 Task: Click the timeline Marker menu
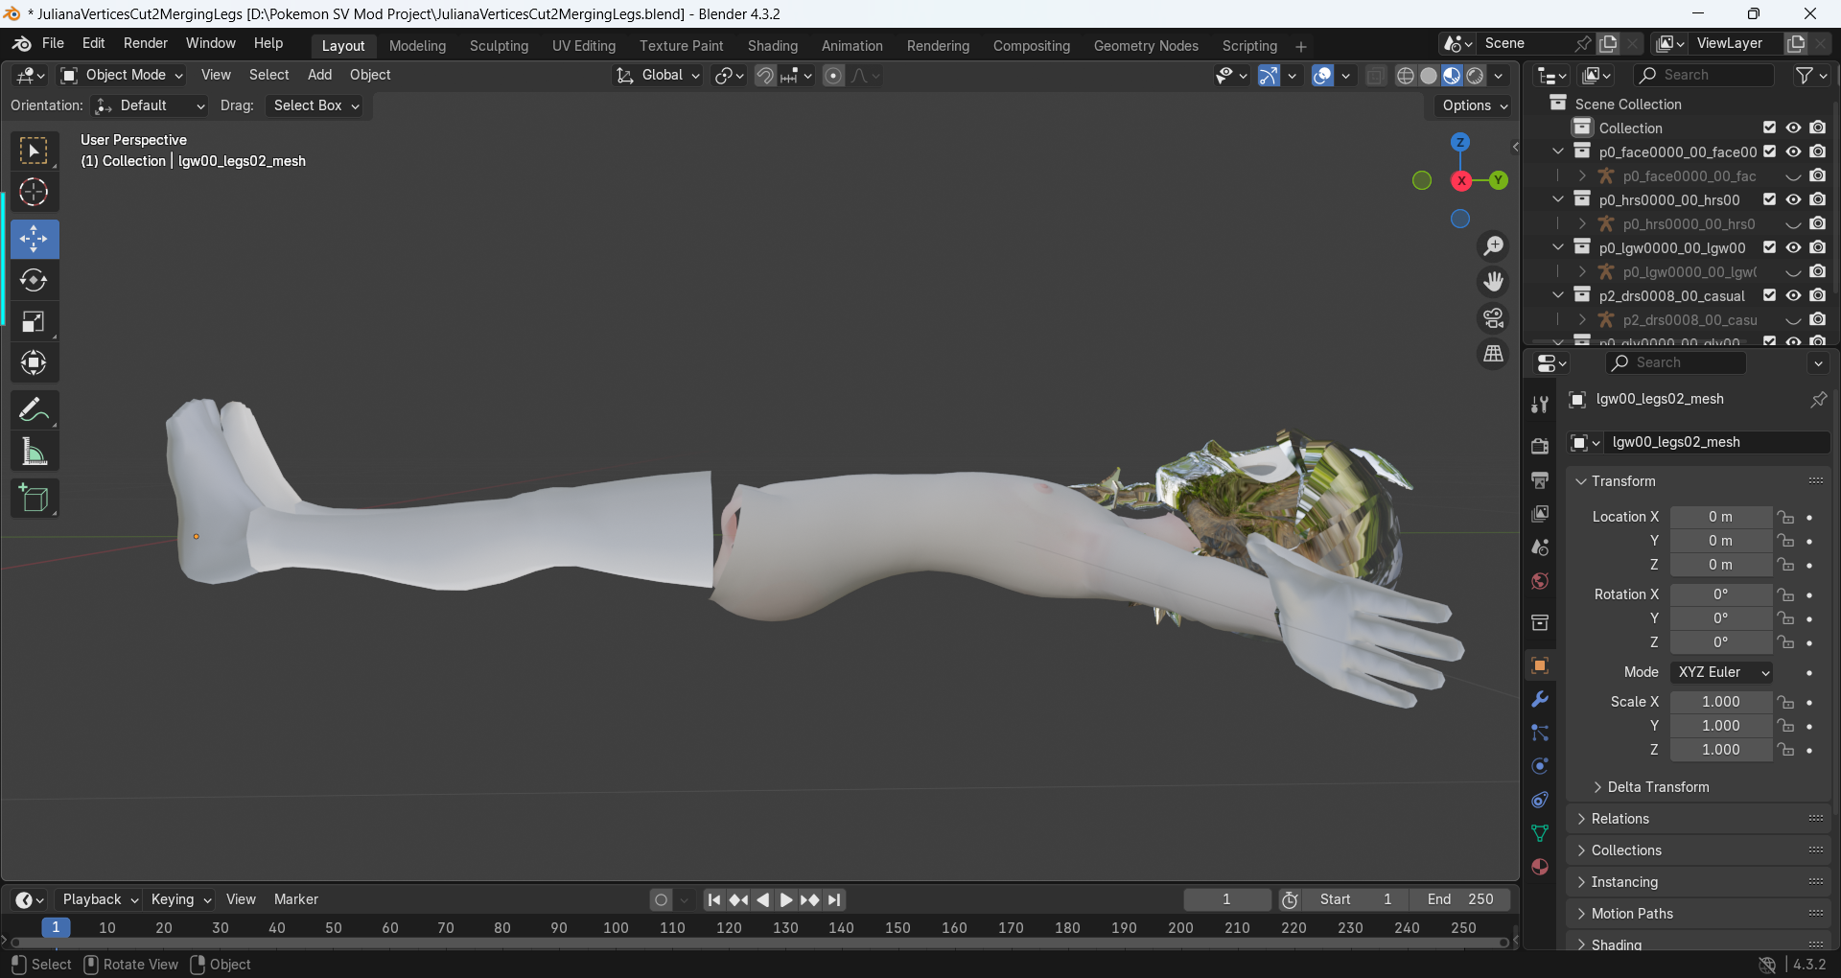[296, 899]
